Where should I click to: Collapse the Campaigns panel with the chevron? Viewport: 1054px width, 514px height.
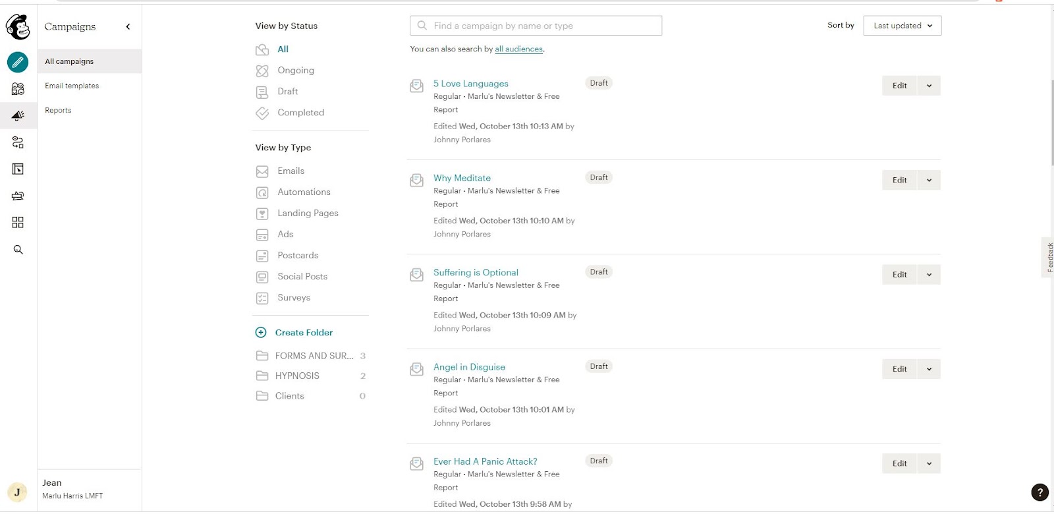[x=128, y=27]
